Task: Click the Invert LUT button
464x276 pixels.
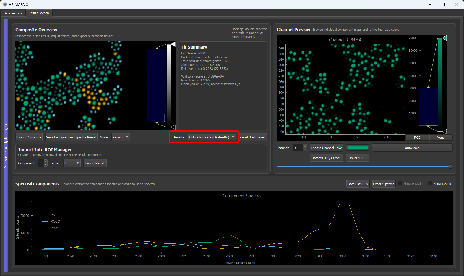Action: point(357,158)
